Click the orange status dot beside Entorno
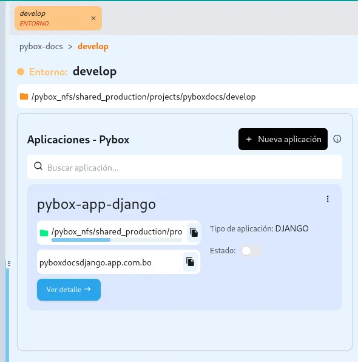 tap(21, 72)
